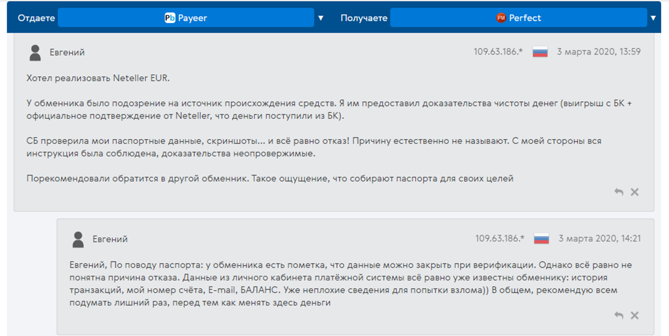Reply to the 13:59 comment by Евгений
Viewport: 669px width, 336px height.
619,192
